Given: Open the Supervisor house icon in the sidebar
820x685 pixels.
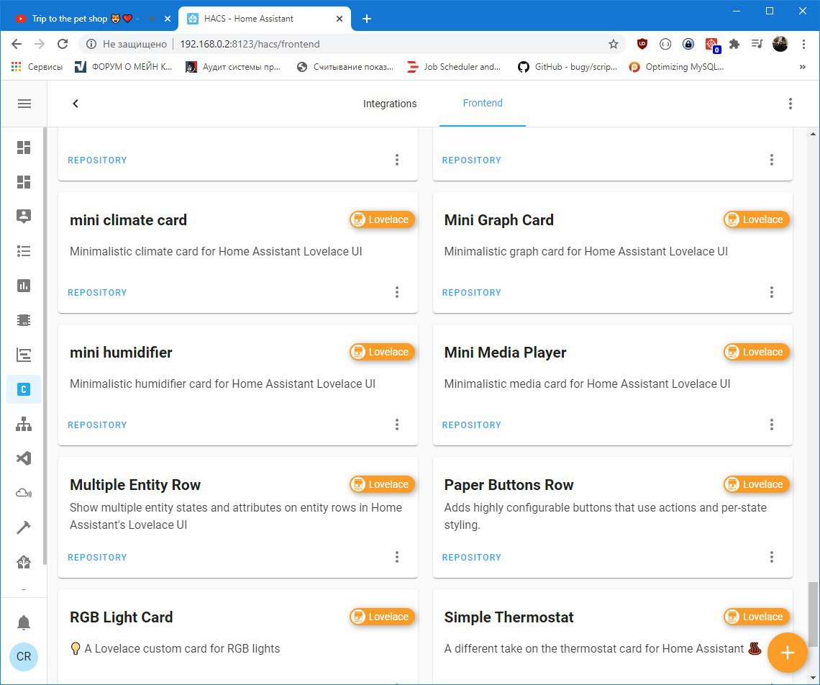Looking at the screenshot, I should (x=24, y=562).
